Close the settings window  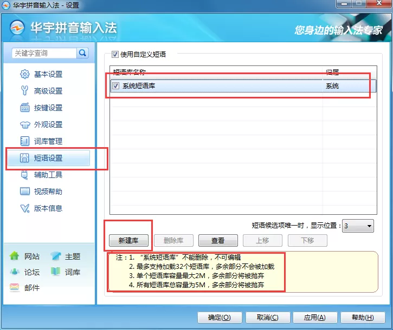[379, 3]
